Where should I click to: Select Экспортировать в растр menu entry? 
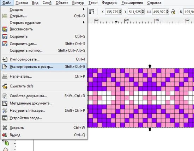(x=44, y=67)
